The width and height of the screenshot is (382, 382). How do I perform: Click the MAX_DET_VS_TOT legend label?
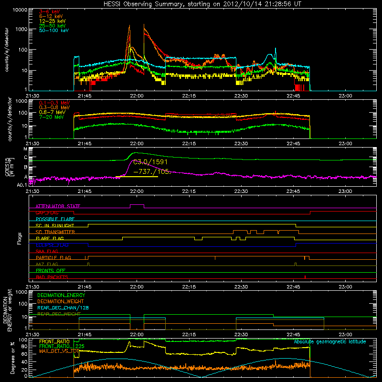tap(59, 351)
